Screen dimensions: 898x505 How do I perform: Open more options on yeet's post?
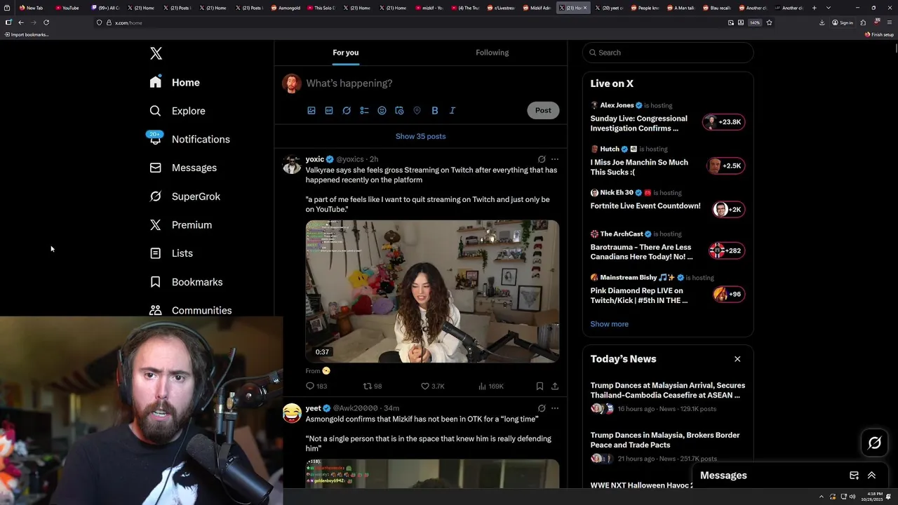click(x=555, y=408)
